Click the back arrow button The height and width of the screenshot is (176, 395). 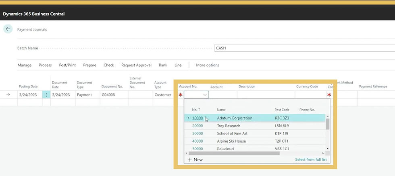pyautogui.click(x=8, y=29)
